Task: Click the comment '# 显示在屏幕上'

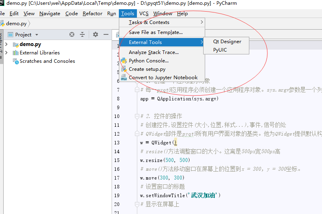Action: [160, 204]
